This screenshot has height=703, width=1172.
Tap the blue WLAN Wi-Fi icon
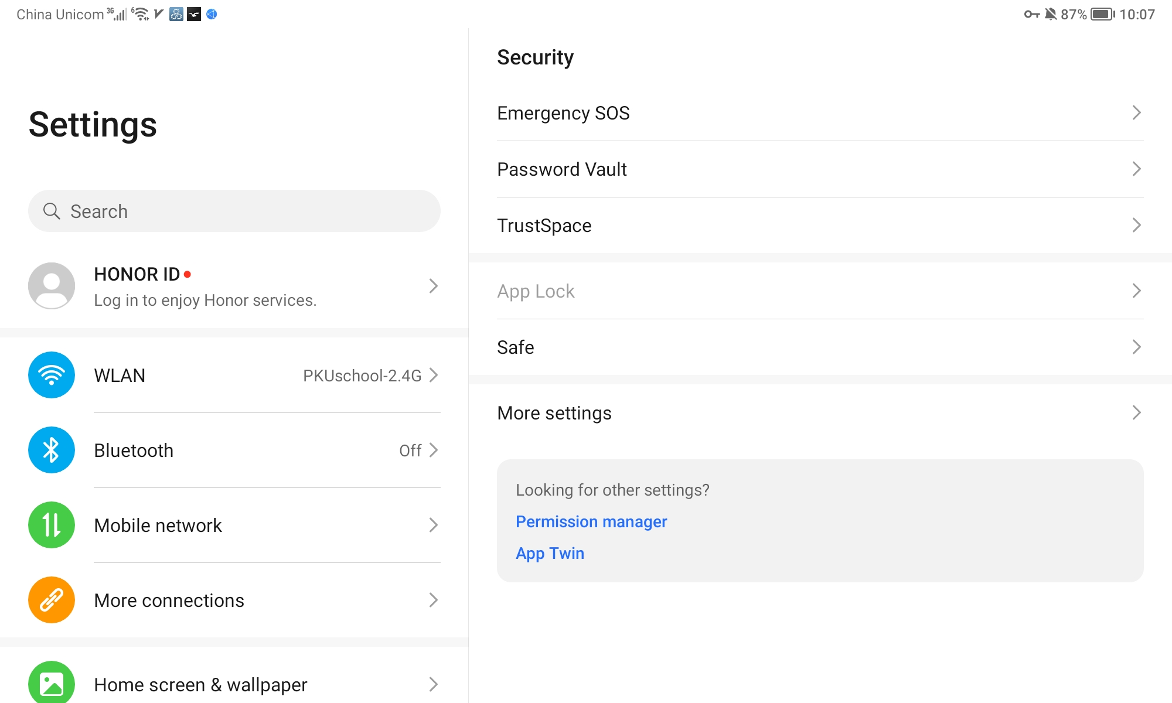point(52,375)
